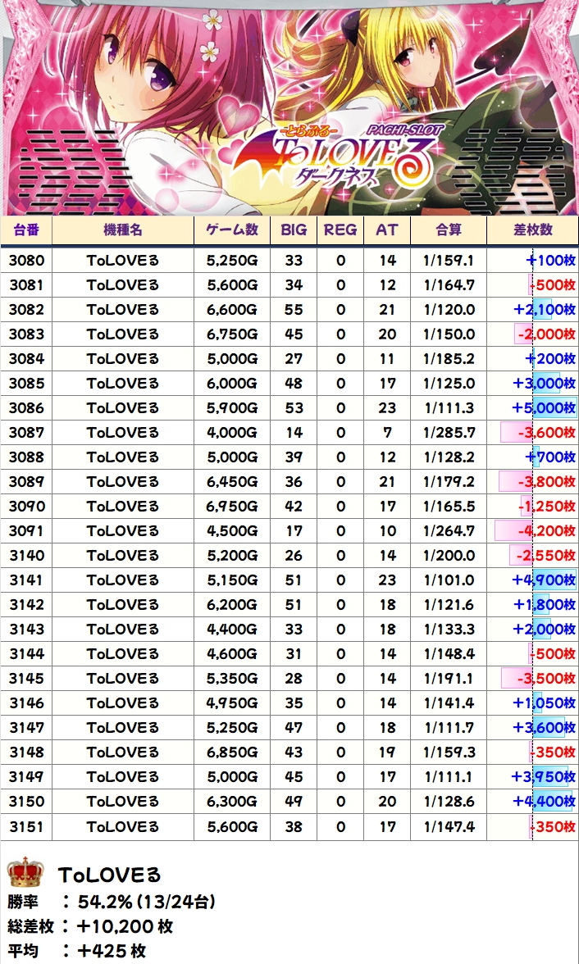Select the 差枚数 column header

coord(533,230)
